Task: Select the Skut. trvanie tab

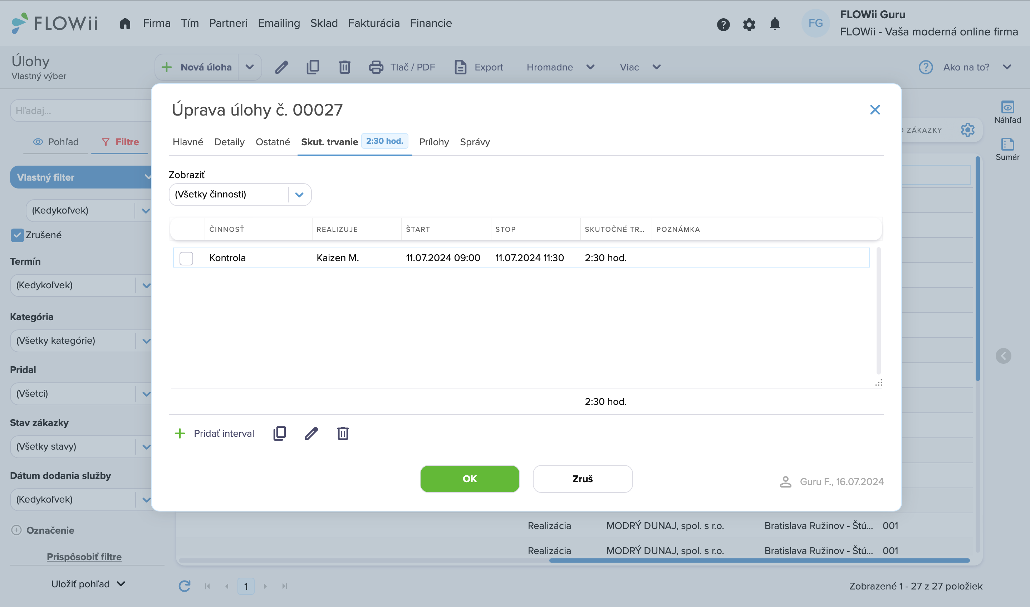Action: click(x=354, y=142)
